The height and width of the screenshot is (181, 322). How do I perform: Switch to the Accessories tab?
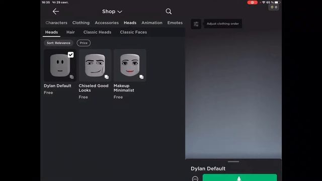107,23
